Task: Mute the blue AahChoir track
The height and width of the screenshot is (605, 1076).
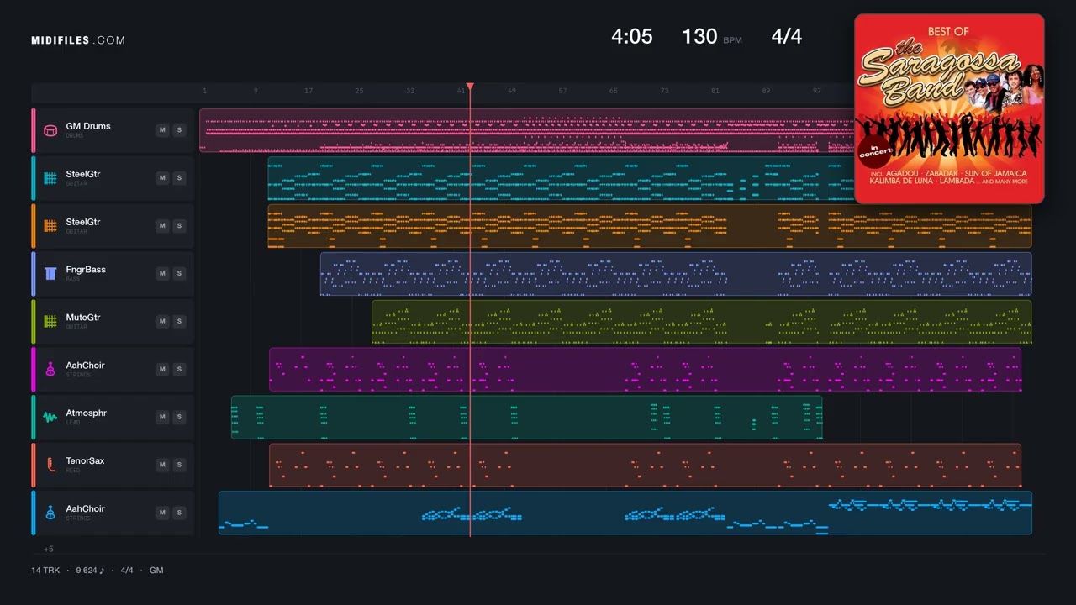Action: 162,513
